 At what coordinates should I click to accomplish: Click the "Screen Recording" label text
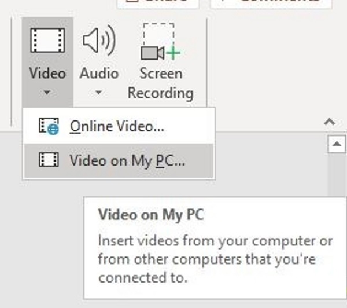160,83
